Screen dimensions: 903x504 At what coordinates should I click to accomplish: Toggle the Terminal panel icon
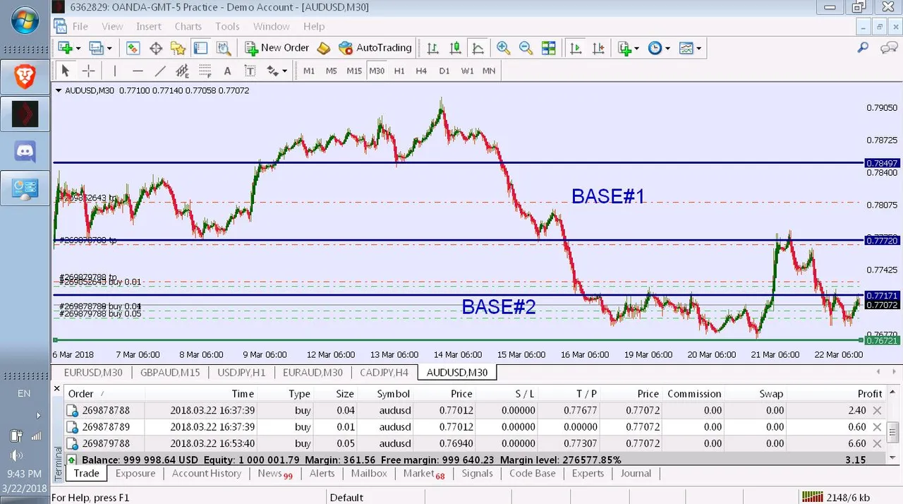[201, 48]
